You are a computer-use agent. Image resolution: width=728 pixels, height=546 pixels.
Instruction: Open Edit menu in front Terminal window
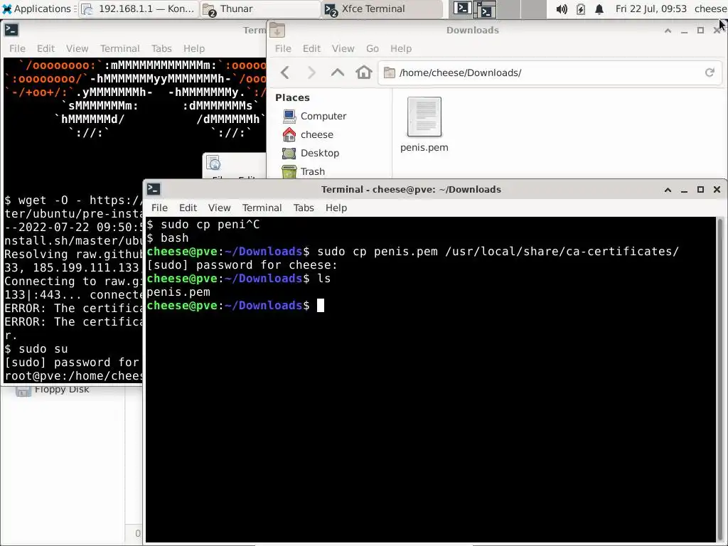pyautogui.click(x=188, y=208)
